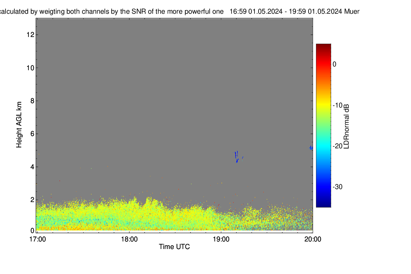
Task: Click the dark red top of colorbar
Action: (x=323, y=46)
